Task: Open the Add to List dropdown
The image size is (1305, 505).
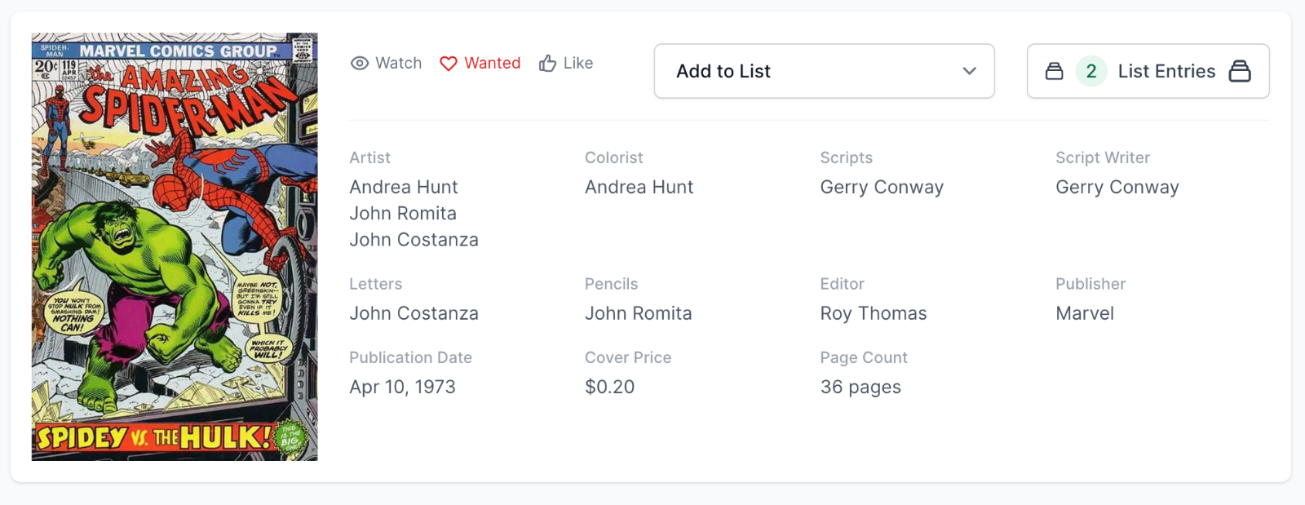Action: 824,72
